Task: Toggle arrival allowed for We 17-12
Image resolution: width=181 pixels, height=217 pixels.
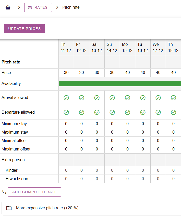Action: click(x=158, y=98)
